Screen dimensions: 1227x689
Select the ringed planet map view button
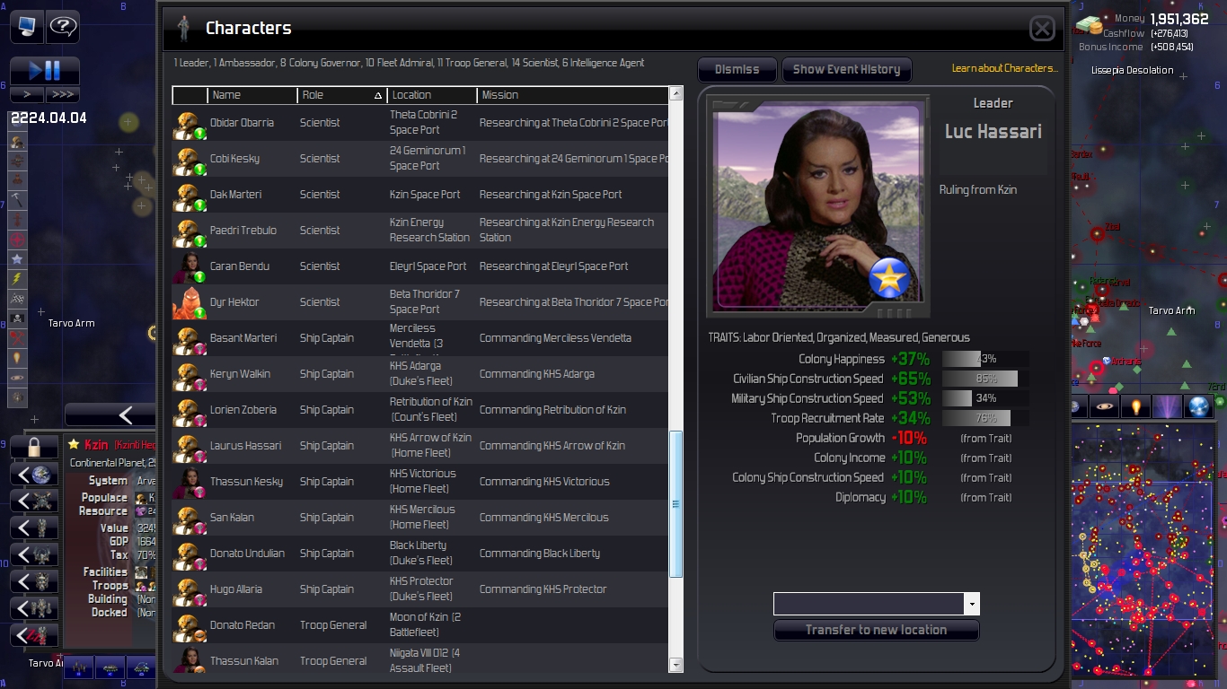tap(1104, 406)
